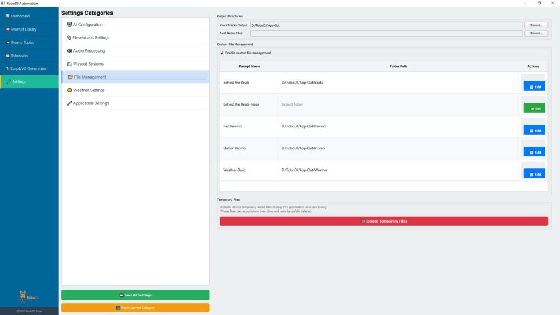Click the Application Settings wrench icon
The height and width of the screenshot is (315, 560).
tap(69, 103)
